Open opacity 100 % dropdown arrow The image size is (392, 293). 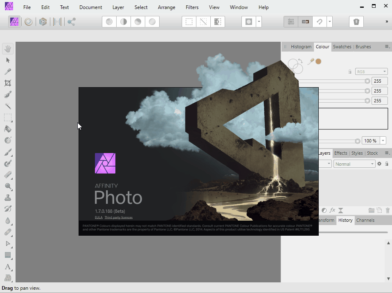click(x=383, y=141)
